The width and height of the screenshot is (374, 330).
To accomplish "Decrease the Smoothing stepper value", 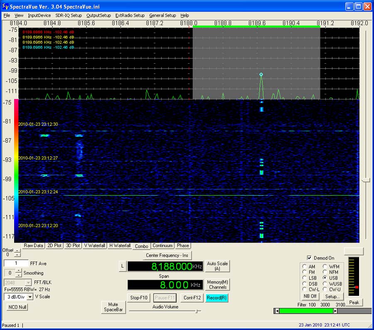I will (18, 275).
